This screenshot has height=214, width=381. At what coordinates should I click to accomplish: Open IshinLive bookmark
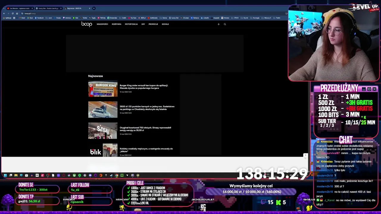[67, 18]
